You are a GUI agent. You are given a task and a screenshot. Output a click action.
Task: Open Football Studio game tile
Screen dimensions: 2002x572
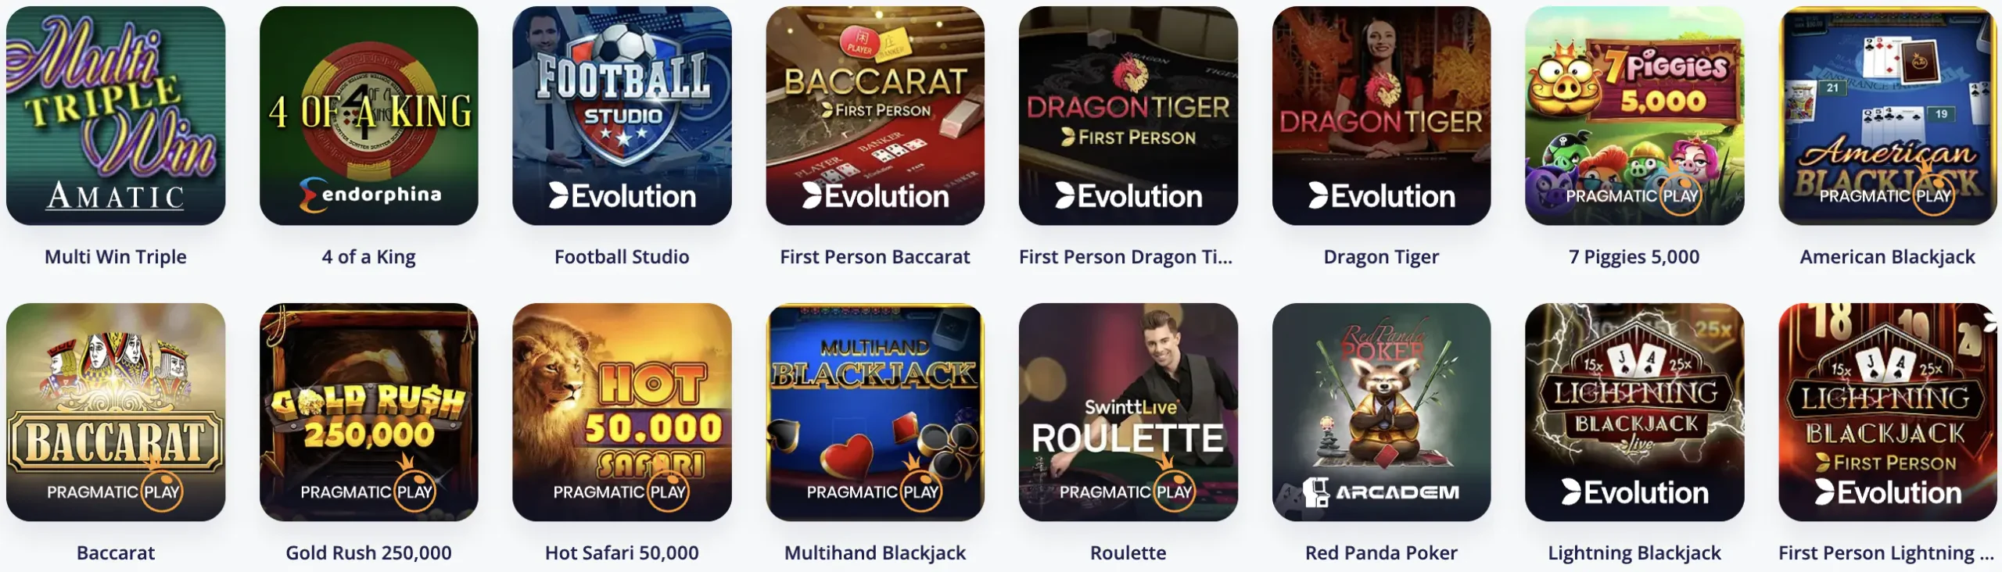click(x=622, y=116)
